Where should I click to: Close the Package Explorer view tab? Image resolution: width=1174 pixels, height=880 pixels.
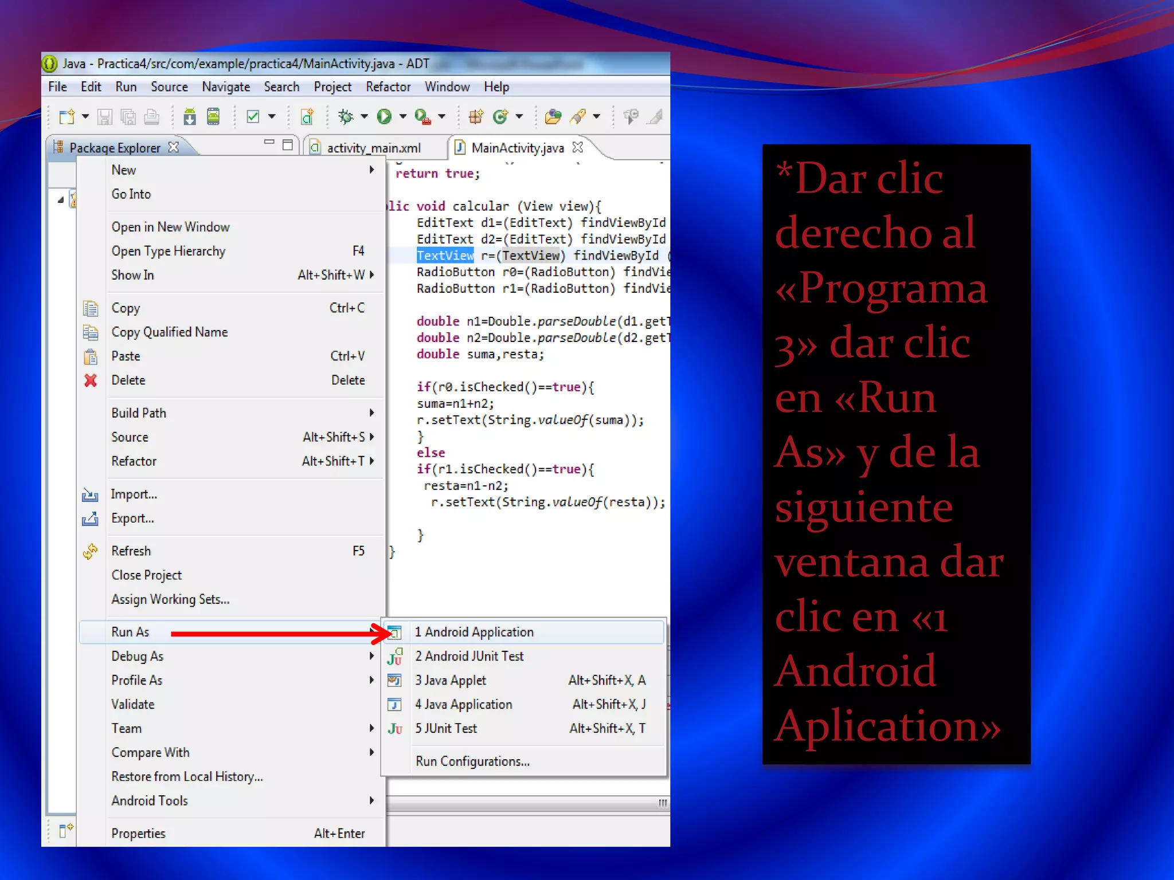click(174, 147)
